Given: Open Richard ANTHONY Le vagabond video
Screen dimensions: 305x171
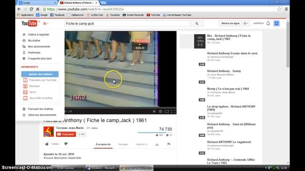Looking at the screenshot, I should pyautogui.click(x=229, y=142).
